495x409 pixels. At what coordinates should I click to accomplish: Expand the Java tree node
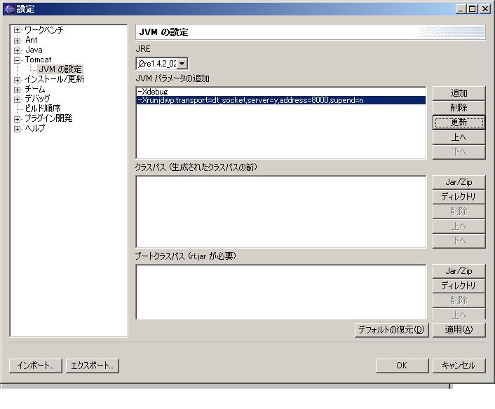click(17, 50)
